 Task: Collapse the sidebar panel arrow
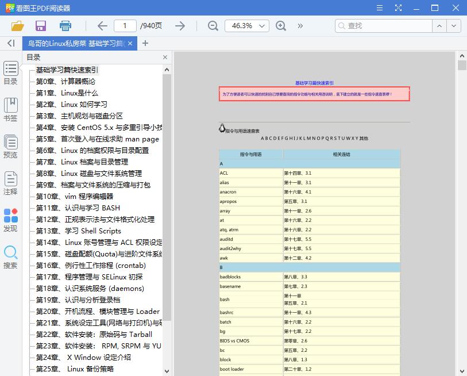coord(11,43)
